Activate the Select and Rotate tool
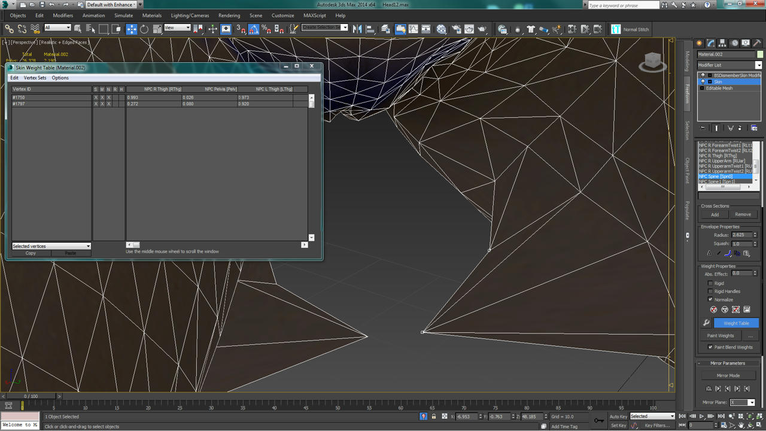 (x=144, y=29)
